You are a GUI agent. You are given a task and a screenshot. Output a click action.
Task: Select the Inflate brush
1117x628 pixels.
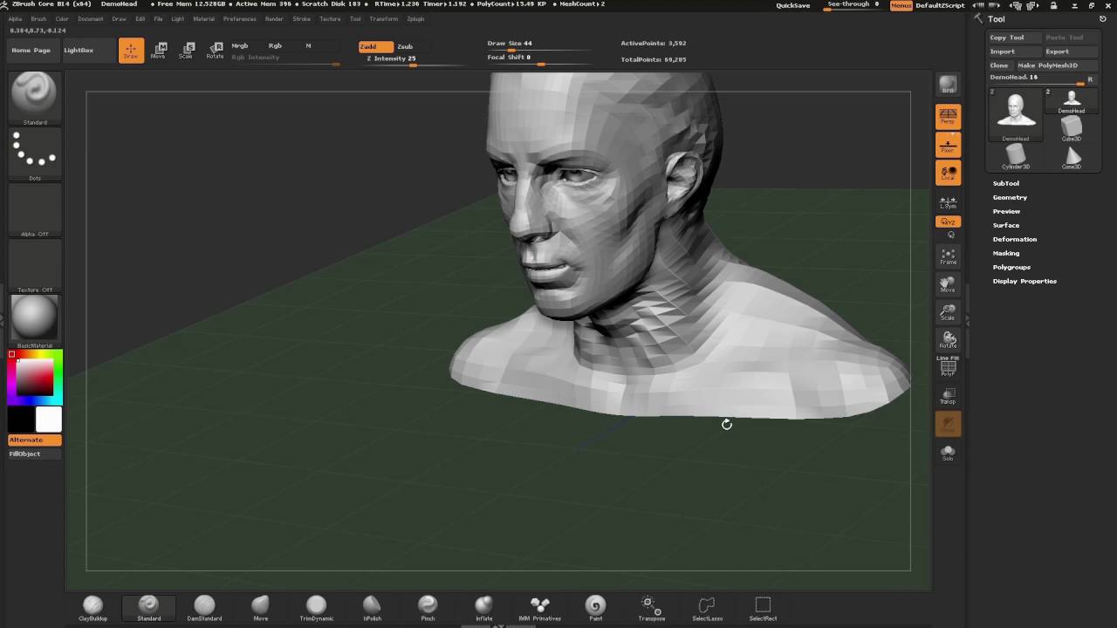[x=483, y=608]
